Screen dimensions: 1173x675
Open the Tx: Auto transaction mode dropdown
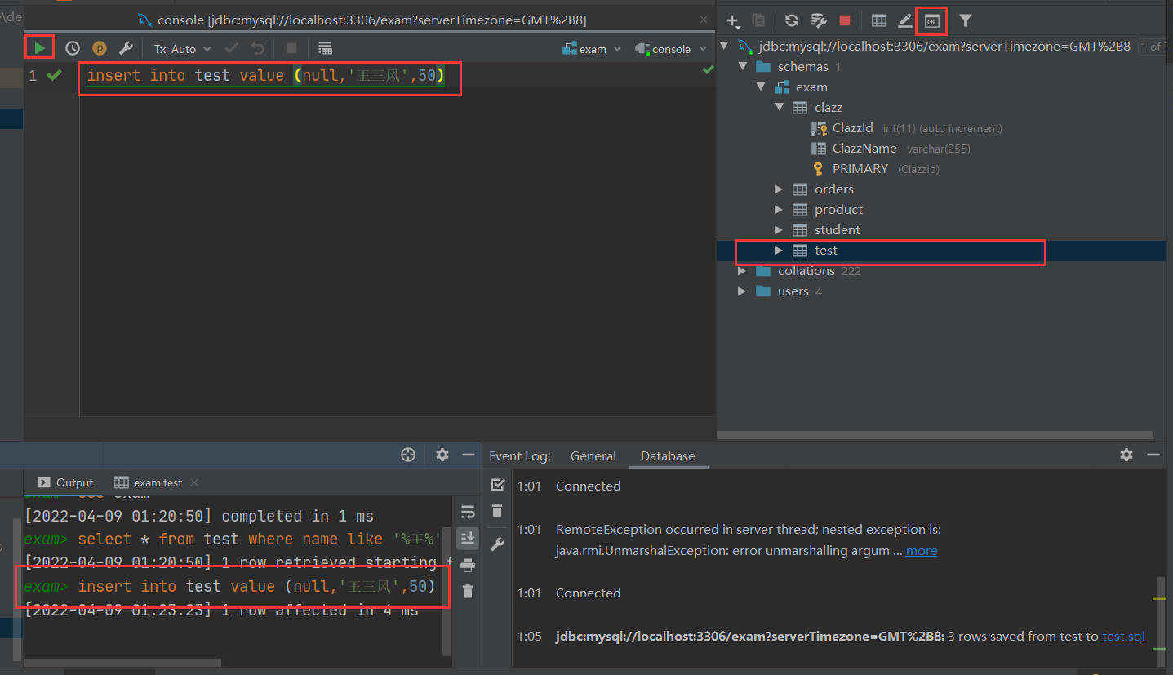pos(183,49)
